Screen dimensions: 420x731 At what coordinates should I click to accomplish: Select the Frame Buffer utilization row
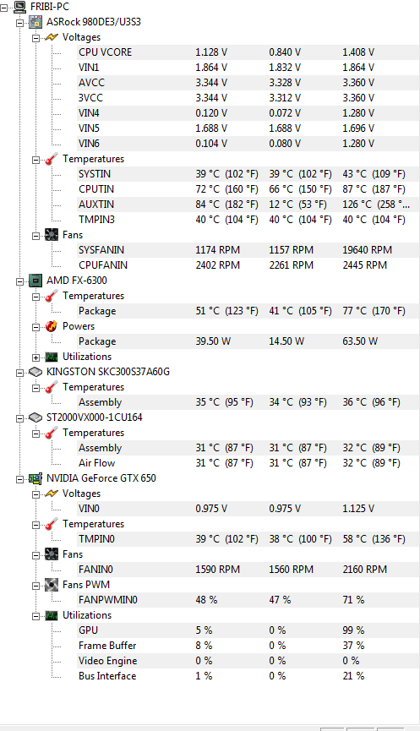pyautogui.click(x=248, y=646)
